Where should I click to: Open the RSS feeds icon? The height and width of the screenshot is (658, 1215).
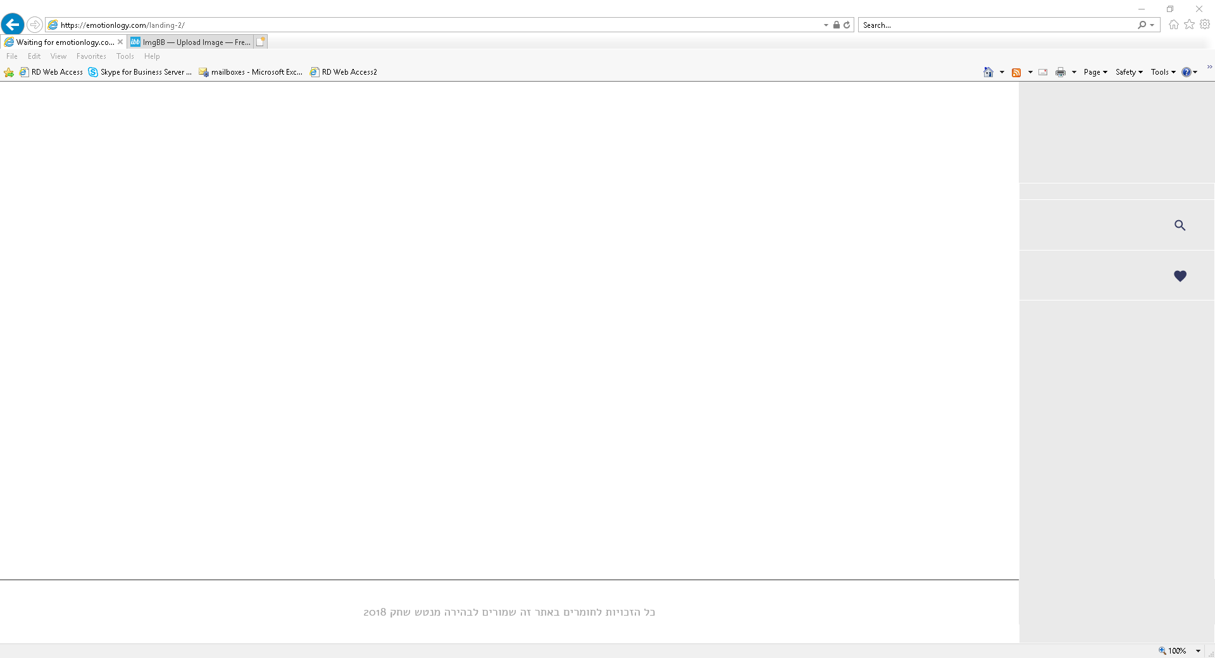(x=1016, y=72)
